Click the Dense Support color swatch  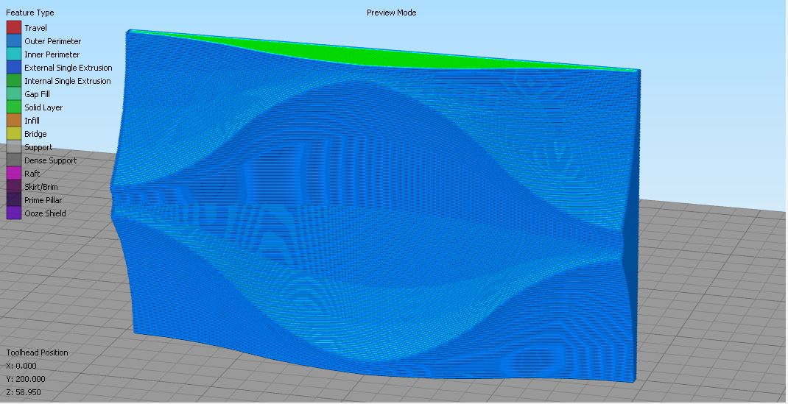[x=13, y=160]
